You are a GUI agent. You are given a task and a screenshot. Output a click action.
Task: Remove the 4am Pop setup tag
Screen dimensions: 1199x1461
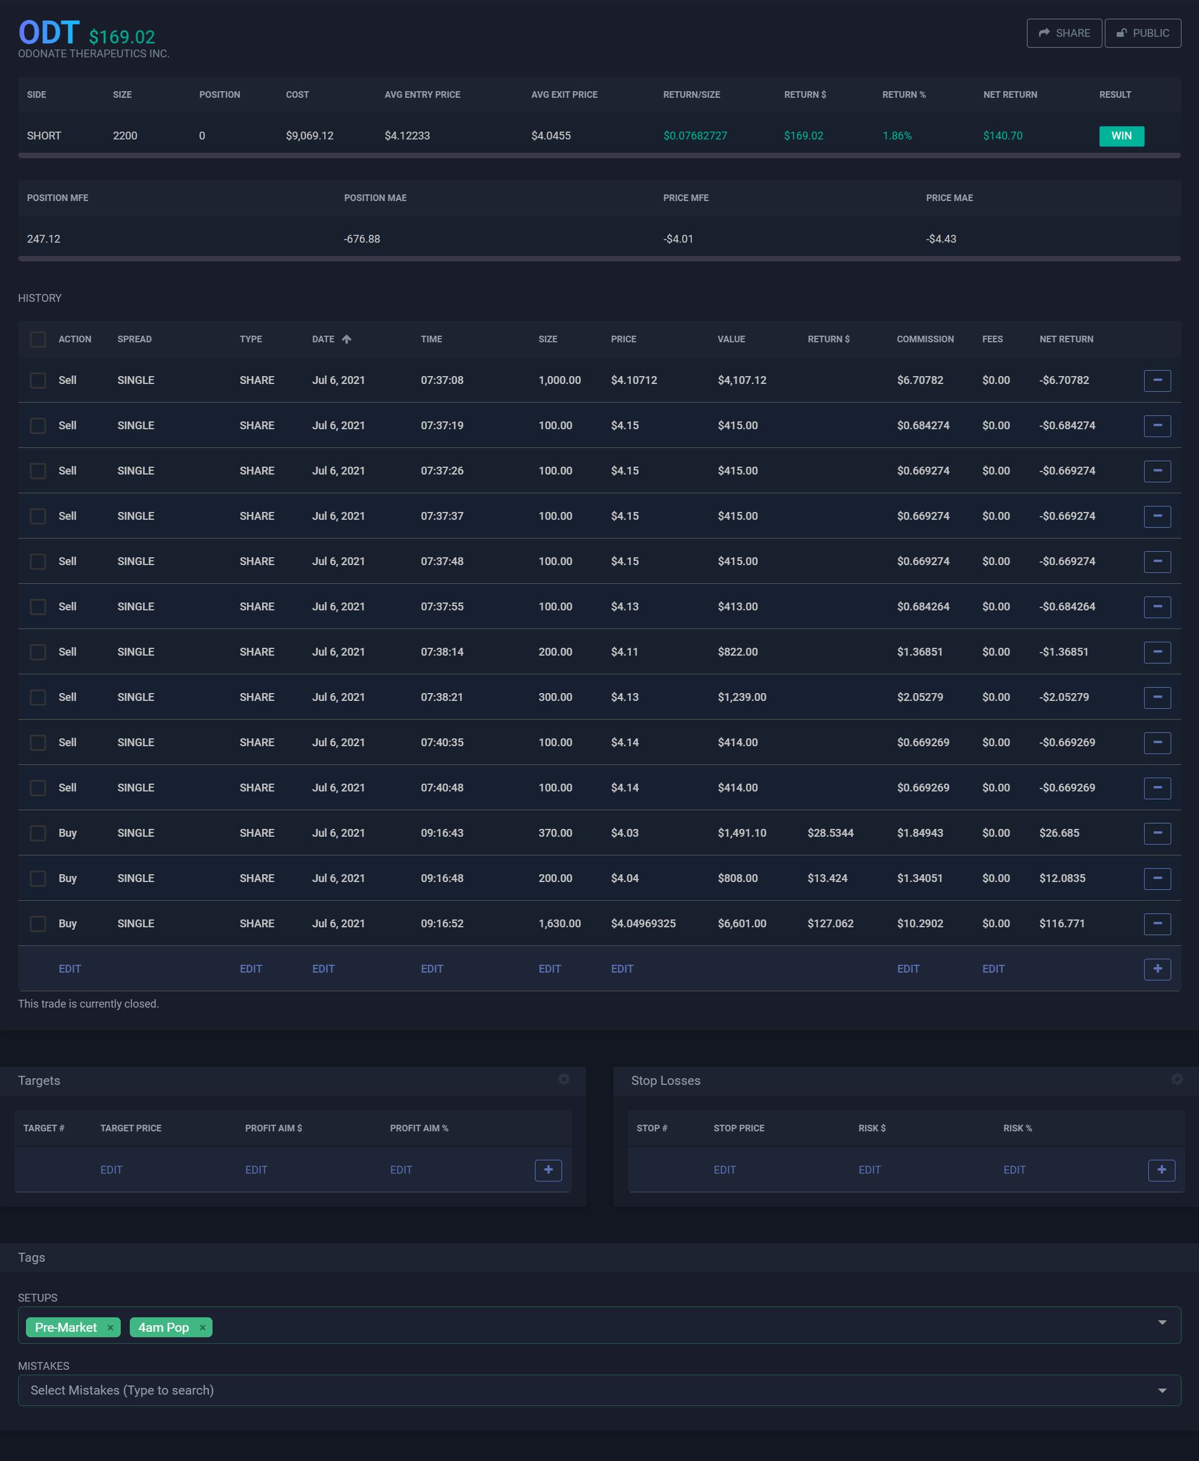202,1328
